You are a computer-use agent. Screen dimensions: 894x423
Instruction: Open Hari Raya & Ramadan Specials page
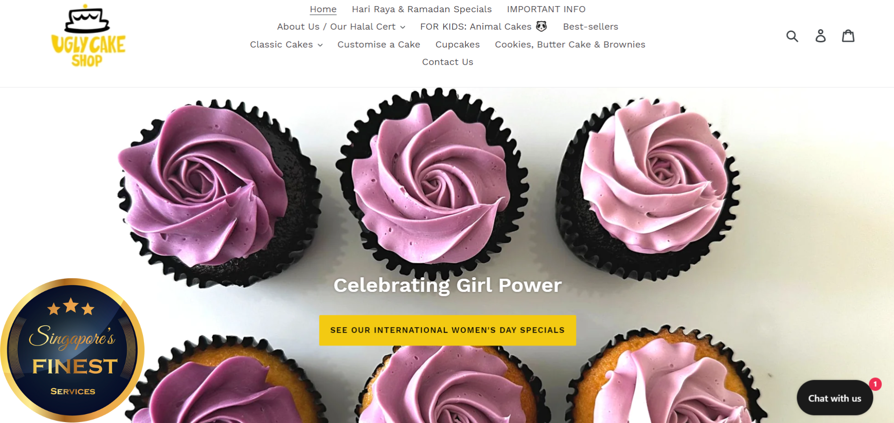422,9
